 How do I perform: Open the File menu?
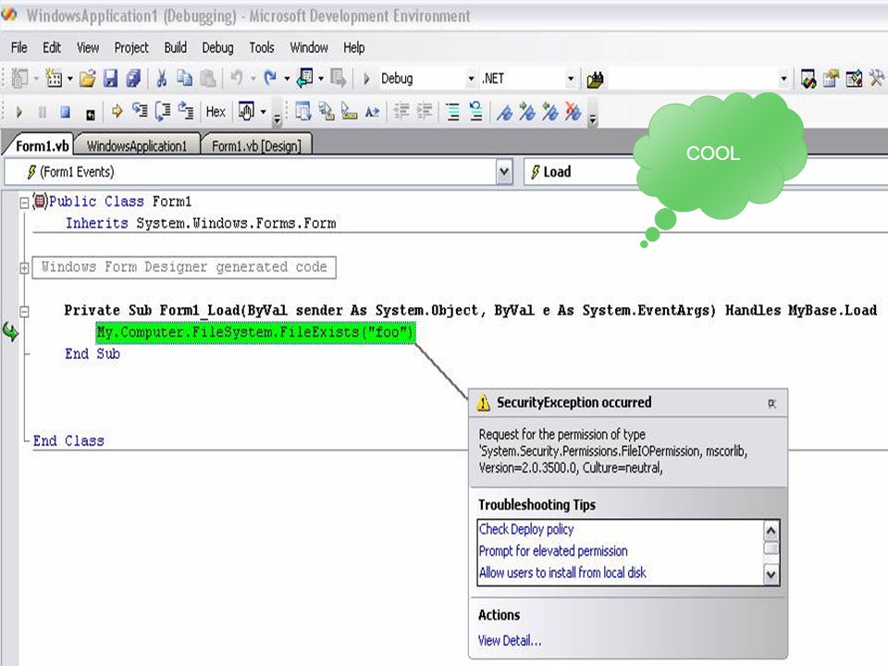[19, 47]
